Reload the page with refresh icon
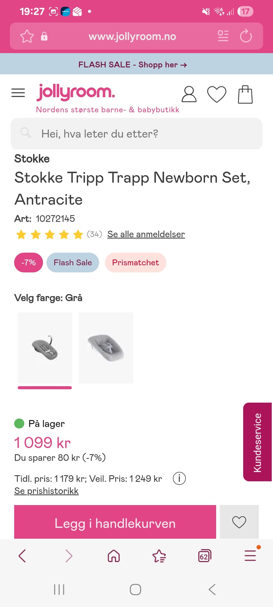 click(246, 36)
